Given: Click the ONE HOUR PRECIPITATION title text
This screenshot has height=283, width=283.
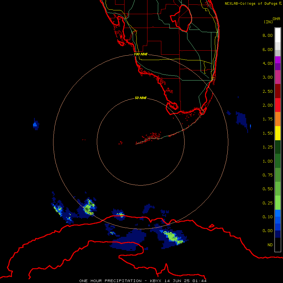Looking at the screenshot, I should (110, 281).
